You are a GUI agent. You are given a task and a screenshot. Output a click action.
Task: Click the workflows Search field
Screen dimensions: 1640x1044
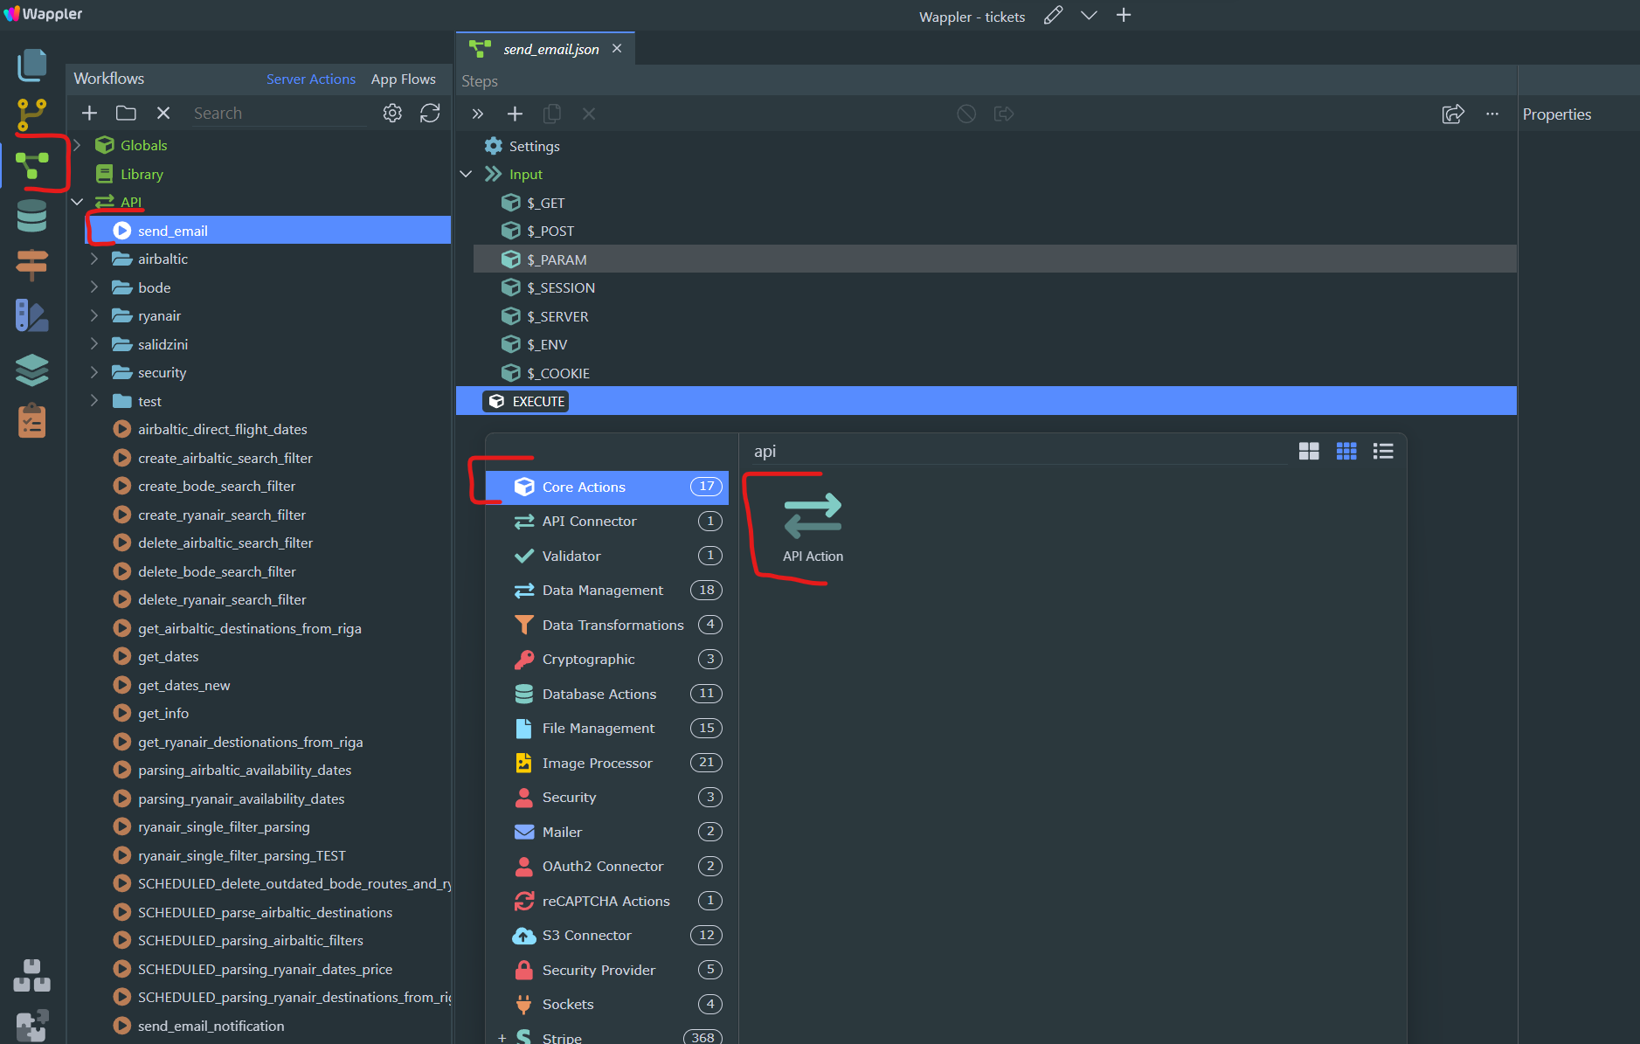280,114
